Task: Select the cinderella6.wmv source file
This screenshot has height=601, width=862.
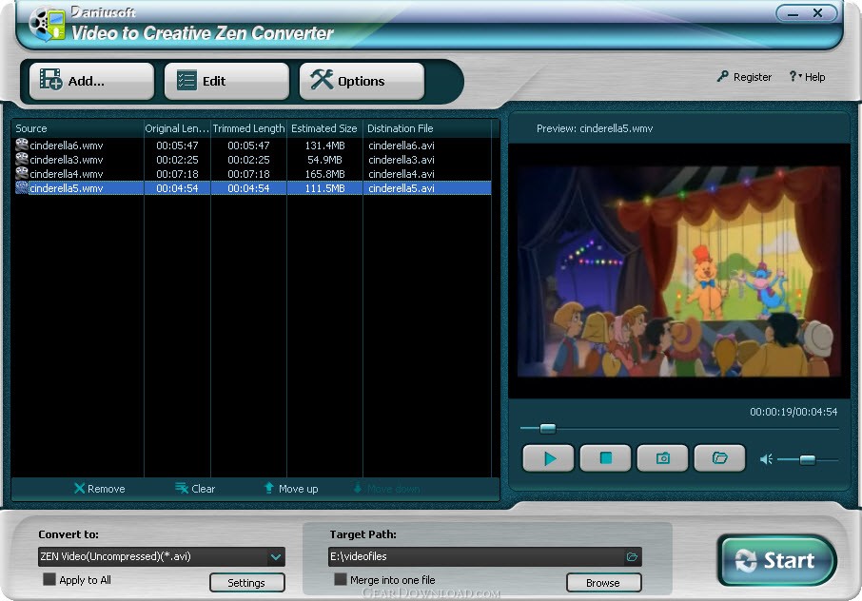Action: (67, 145)
